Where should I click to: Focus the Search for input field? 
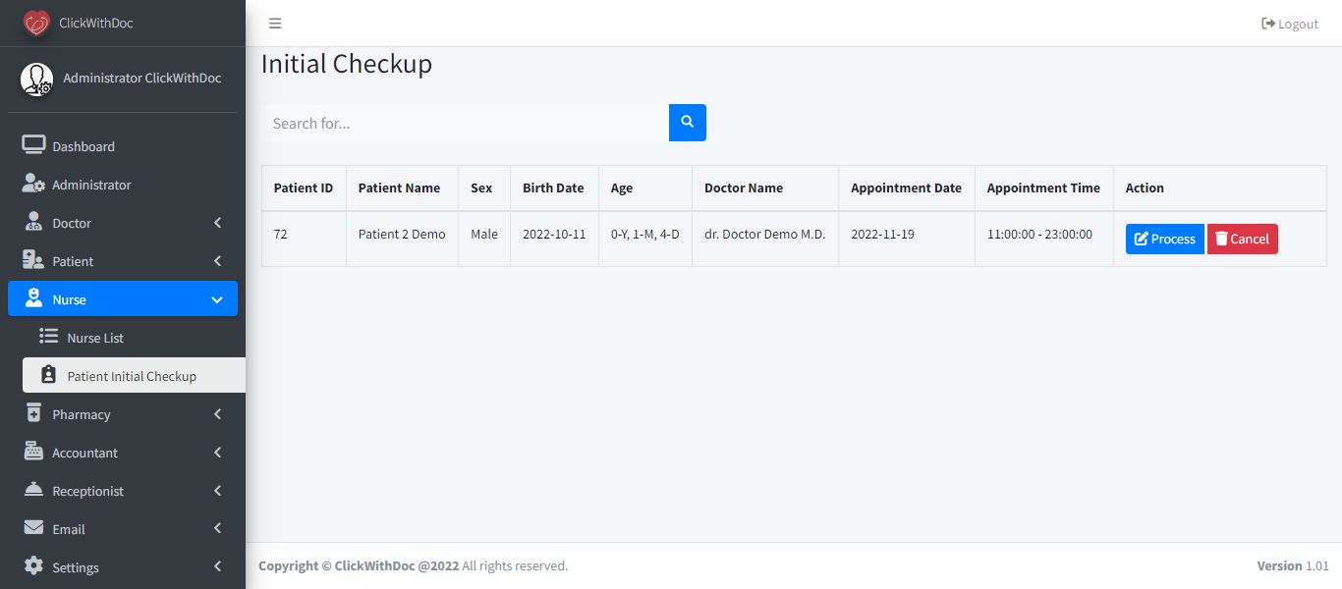pos(465,123)
